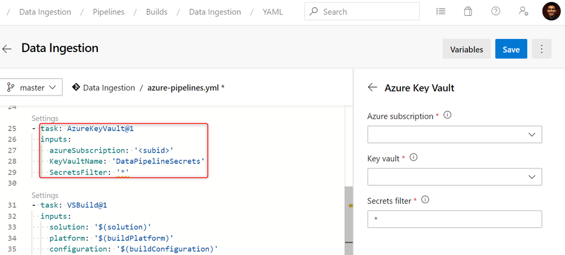565x255 pixels.
Task: Open the more options vertical ellipsis menu
Action: (x=541, y=49)
